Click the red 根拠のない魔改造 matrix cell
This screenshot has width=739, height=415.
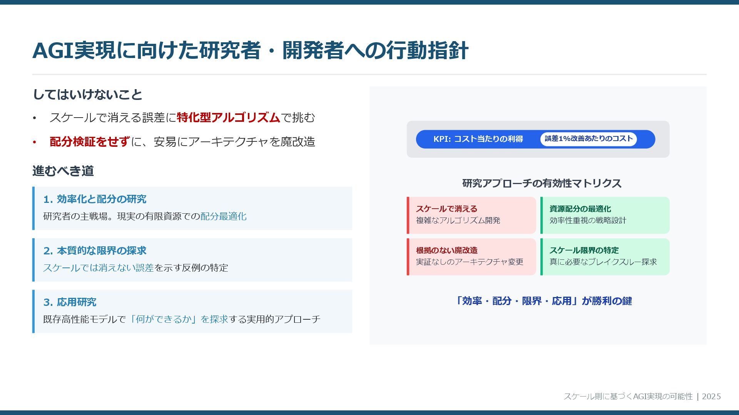[x=471, y=257]
